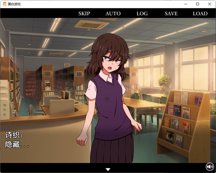Maximize the game window

pos(197,4)
